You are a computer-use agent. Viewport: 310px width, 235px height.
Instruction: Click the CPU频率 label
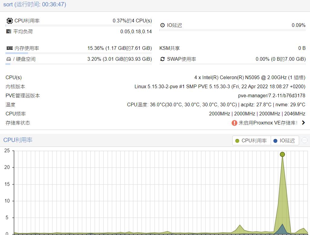pos(16,114)
